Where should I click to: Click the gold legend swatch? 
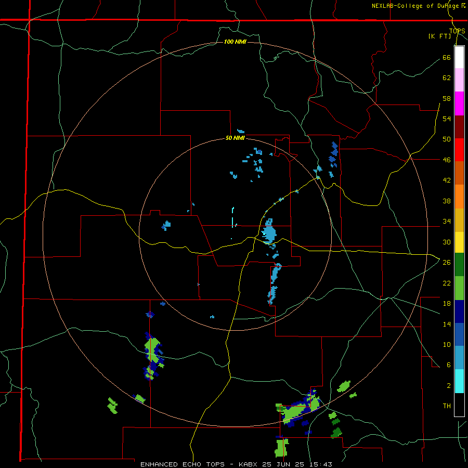click(x=459, y=220)
